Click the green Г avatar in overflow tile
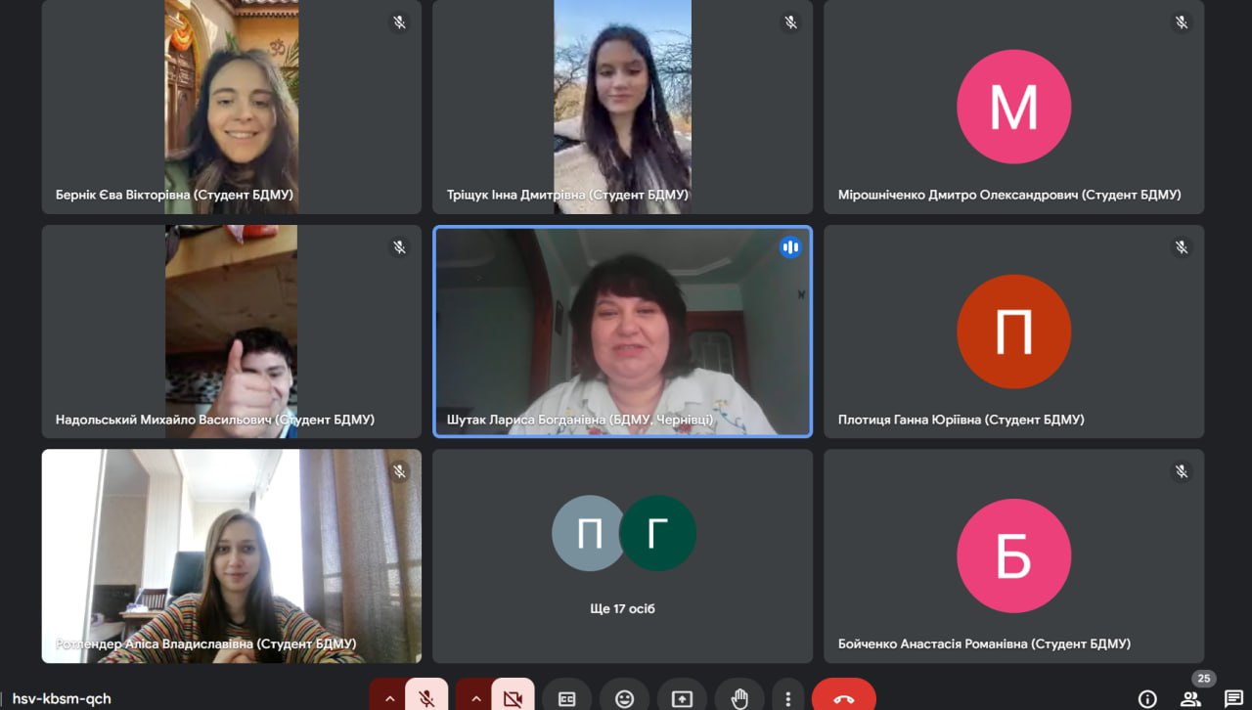The height and width of the screenshot is (710, 1252). click(658, 533)
